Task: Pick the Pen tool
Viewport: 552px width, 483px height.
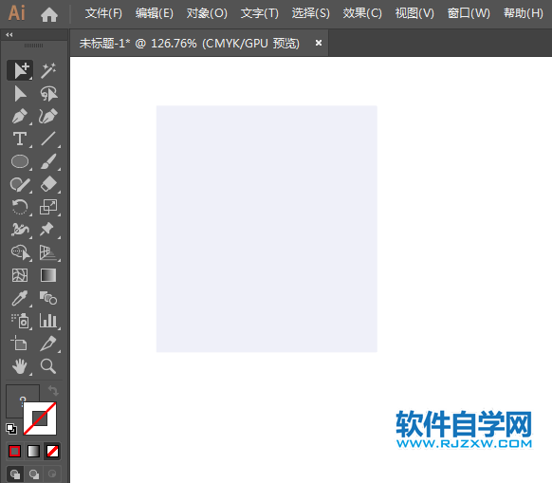Action: point(20,117)
